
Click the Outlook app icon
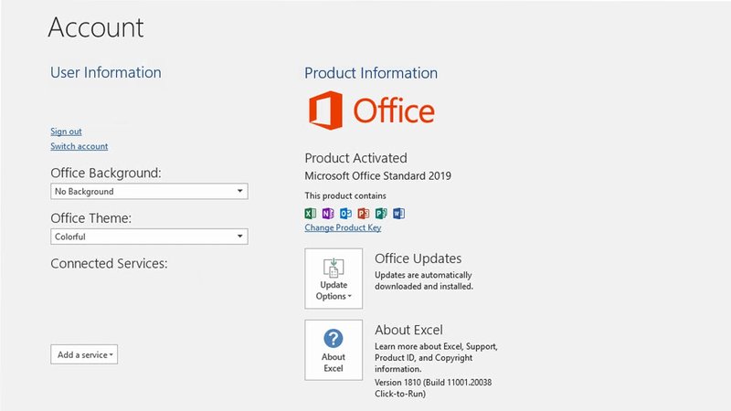(345, 213)
